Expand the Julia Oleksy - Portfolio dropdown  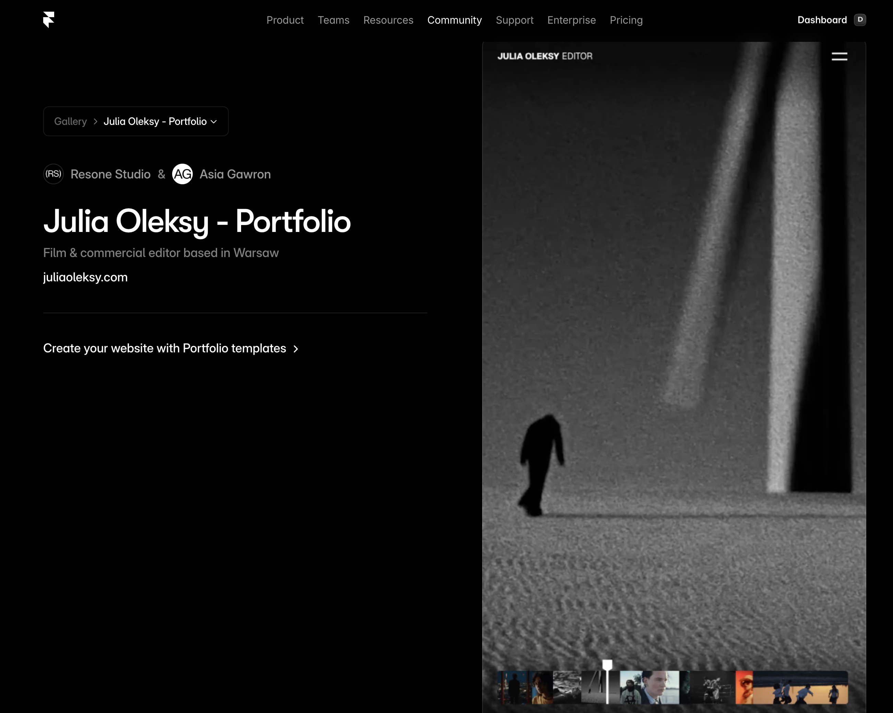pyautogui.click(x=214, y=121)
